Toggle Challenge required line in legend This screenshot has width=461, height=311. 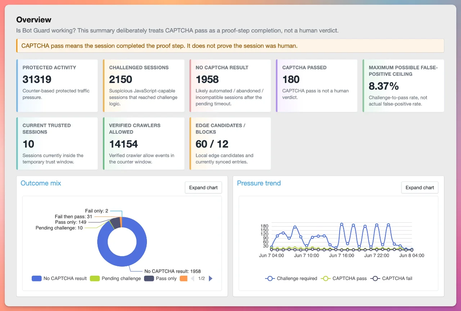[x=291, y=279]
